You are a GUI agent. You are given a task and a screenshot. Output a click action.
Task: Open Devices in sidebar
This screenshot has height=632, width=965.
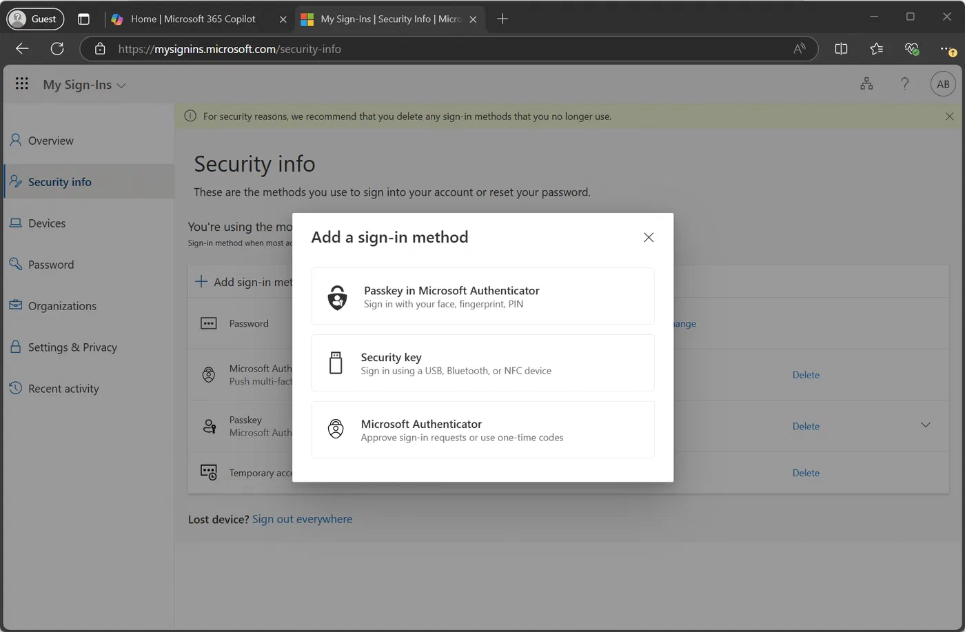point(89,223)
